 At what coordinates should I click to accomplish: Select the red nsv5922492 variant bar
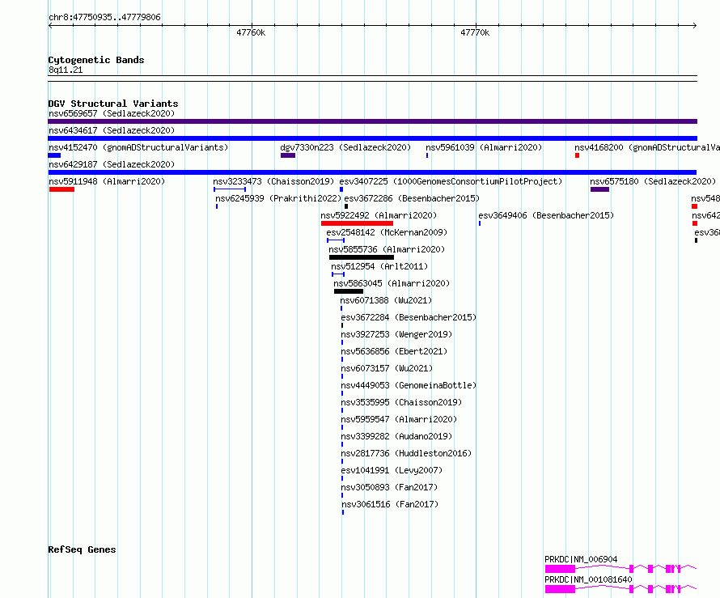click(357, 223)
